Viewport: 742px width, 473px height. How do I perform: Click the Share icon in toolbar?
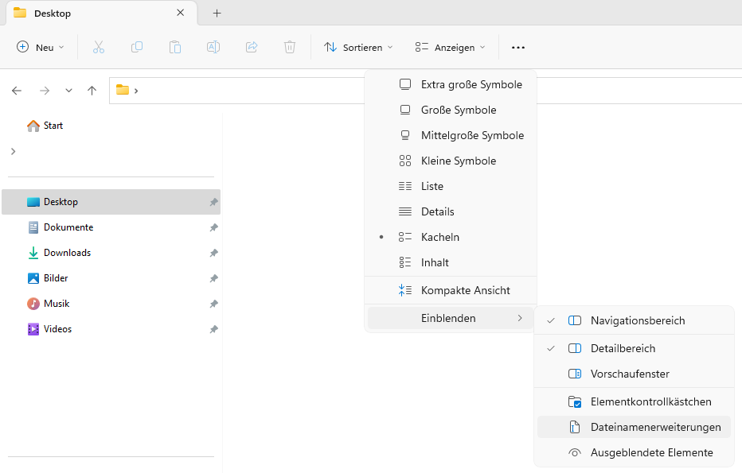coord(252,47)
